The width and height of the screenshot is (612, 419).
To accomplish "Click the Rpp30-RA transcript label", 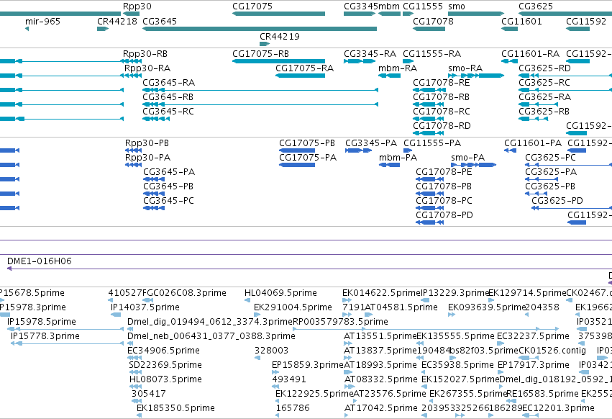I will (x=147, y=68).
